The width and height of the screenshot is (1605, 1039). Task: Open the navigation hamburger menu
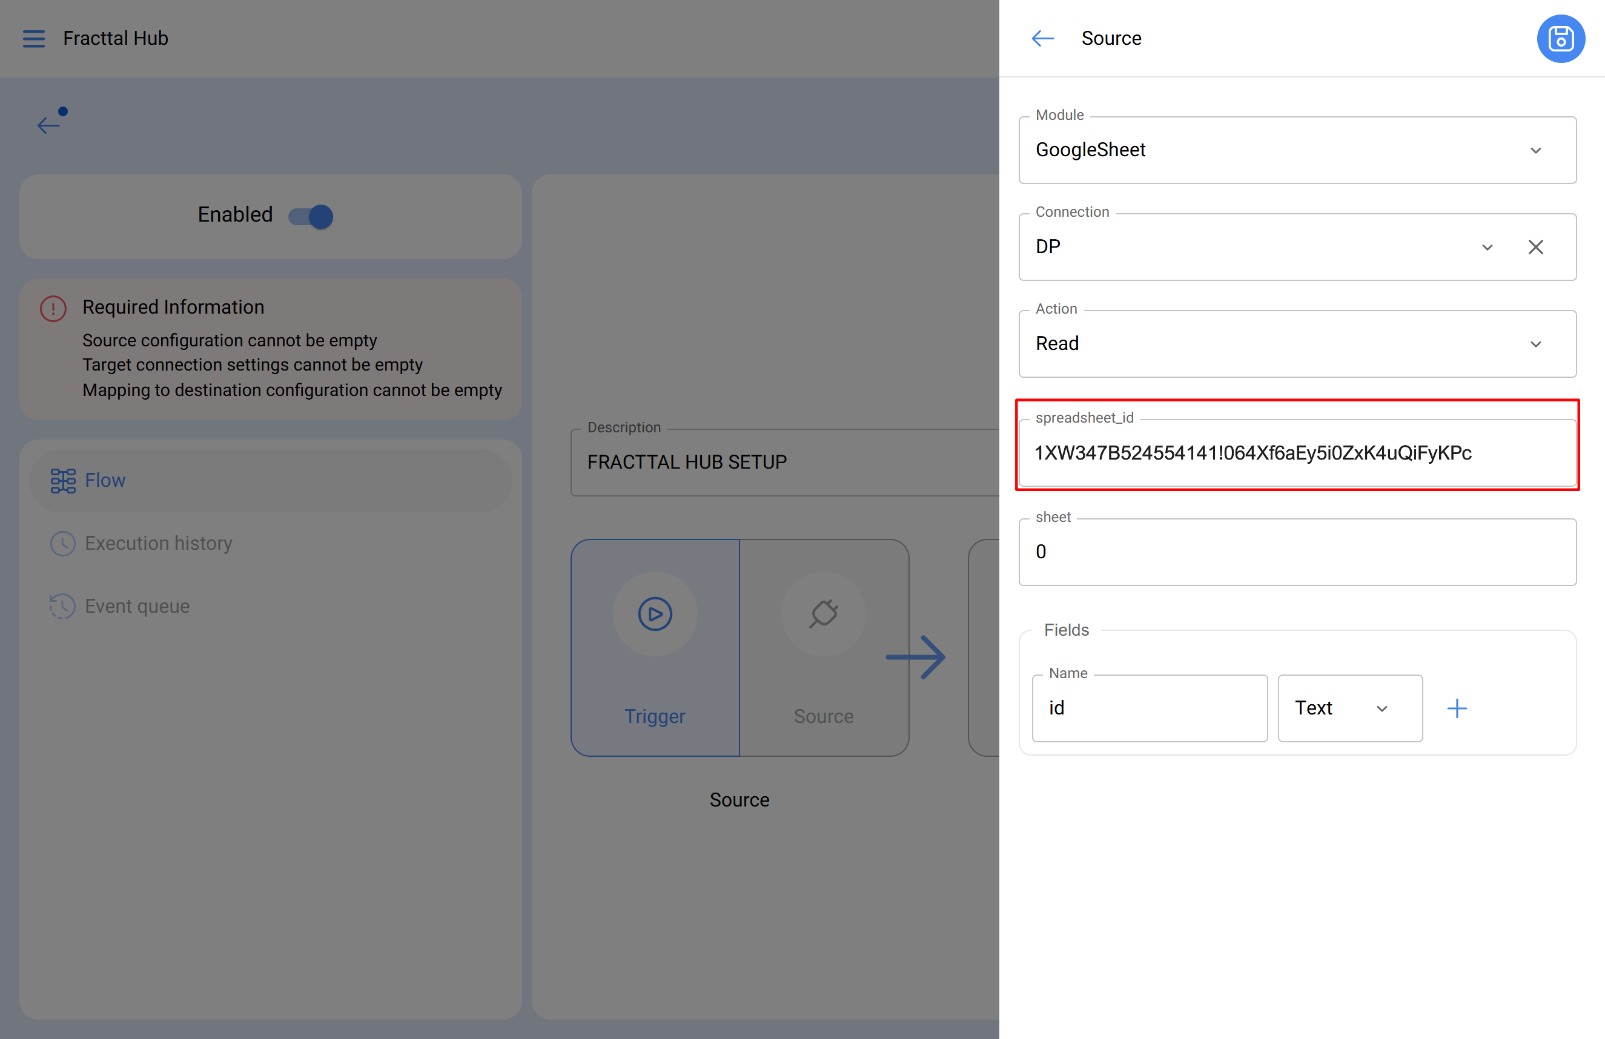(33, 38)
